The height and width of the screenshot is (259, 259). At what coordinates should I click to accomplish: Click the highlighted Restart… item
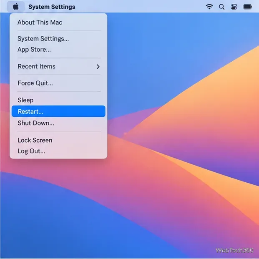pyautogui.click(x=58, y=111)
